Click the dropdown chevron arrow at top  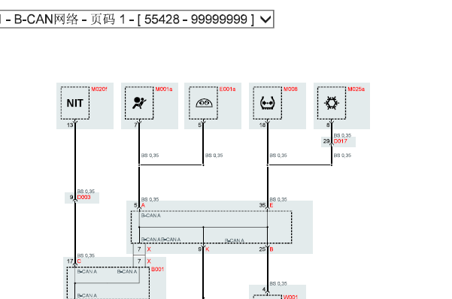click(x=265, y=20)
